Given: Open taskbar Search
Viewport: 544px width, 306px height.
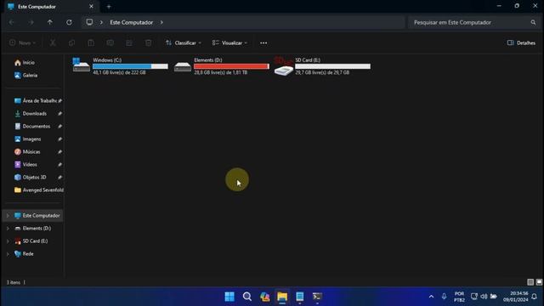Looking at the screenshot, I should point(247,297).
